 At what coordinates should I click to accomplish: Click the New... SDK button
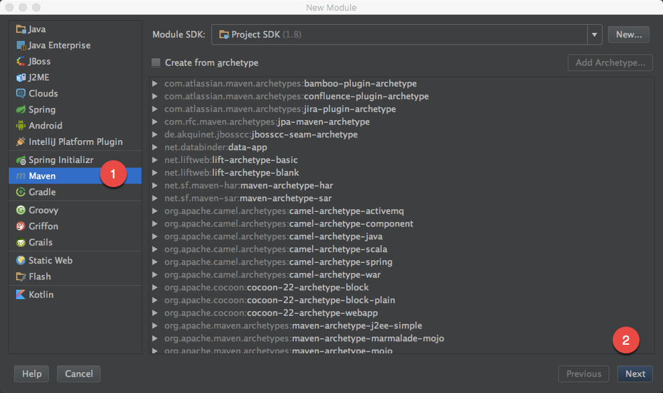[x=629, y=35]
